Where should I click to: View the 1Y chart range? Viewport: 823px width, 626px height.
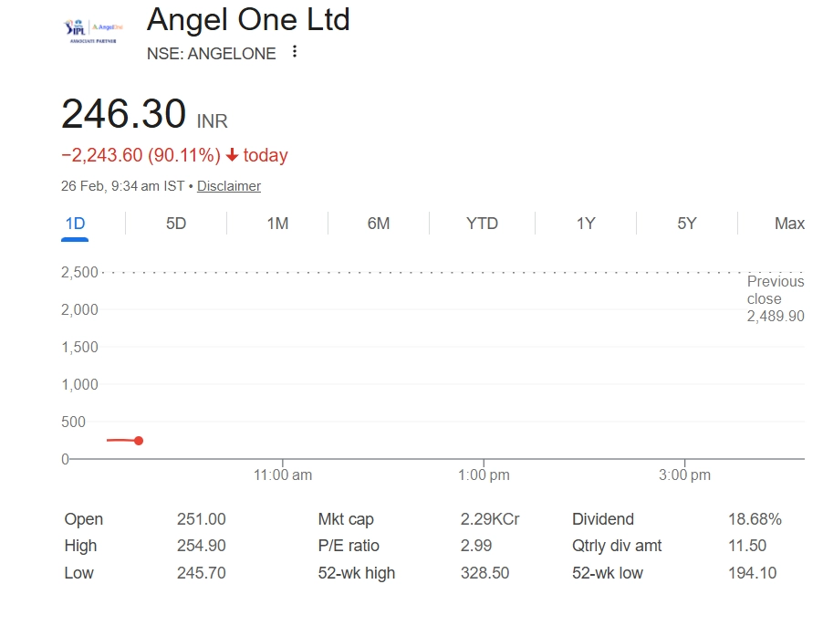[x=586, y=224]
